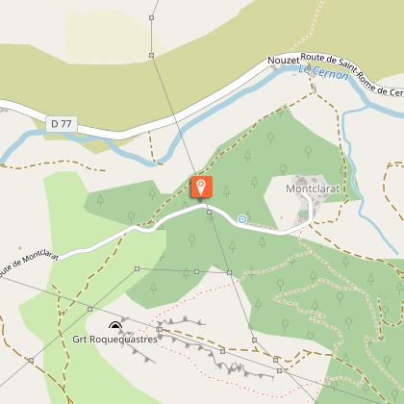The image size is (404, 404).
Task: Click the orange location pin marker
Action: coord(202,187)
